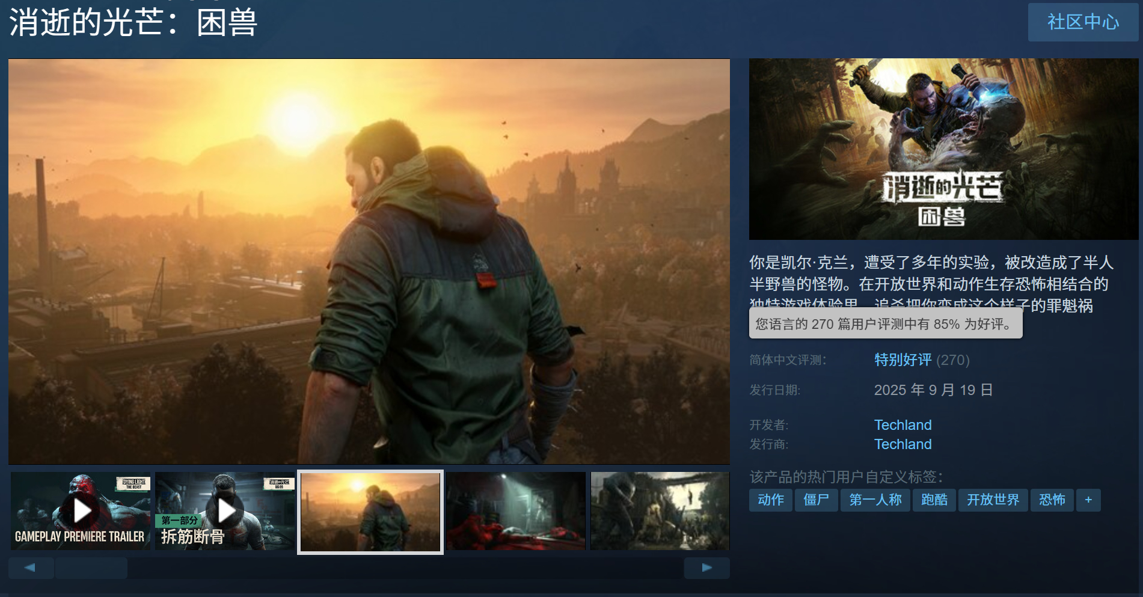Screen dimensions: 1143x597
Task: Open the 特别好评 reviews summary
Action: click(x=902, y=360)
